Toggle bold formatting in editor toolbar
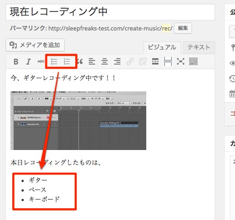235x220 pixels. pos(16,61)
